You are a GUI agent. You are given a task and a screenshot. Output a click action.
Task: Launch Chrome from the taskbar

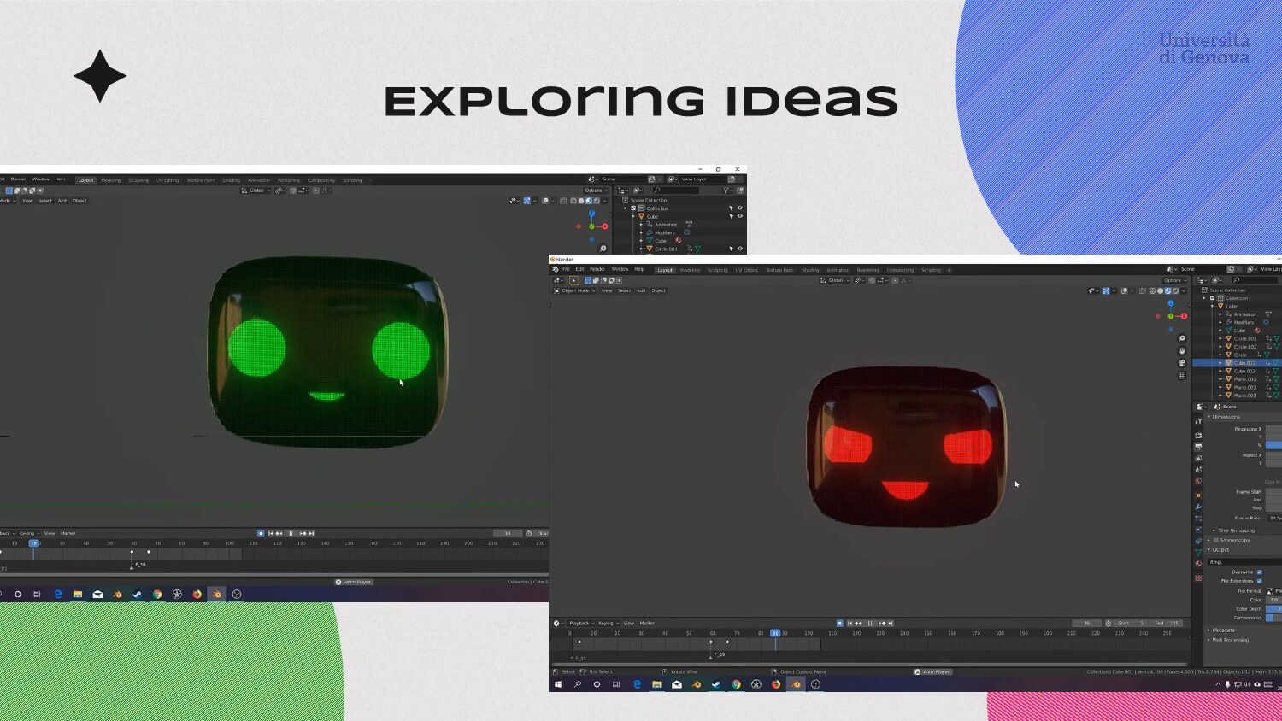click(x=736, y=684)
